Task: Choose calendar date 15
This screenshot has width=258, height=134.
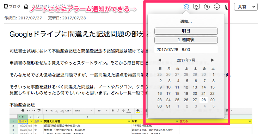Action: (x=213, y=87)
